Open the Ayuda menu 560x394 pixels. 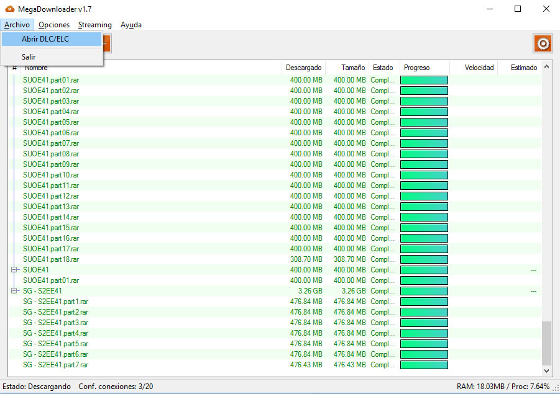point(131,25)
